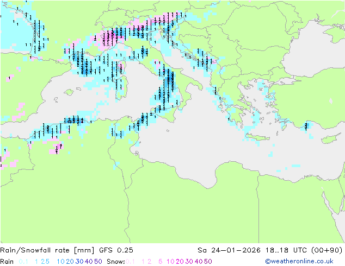Click the '18..18 UTC' time label
Viewport: 345px width, 266px height.
point(286,250)
